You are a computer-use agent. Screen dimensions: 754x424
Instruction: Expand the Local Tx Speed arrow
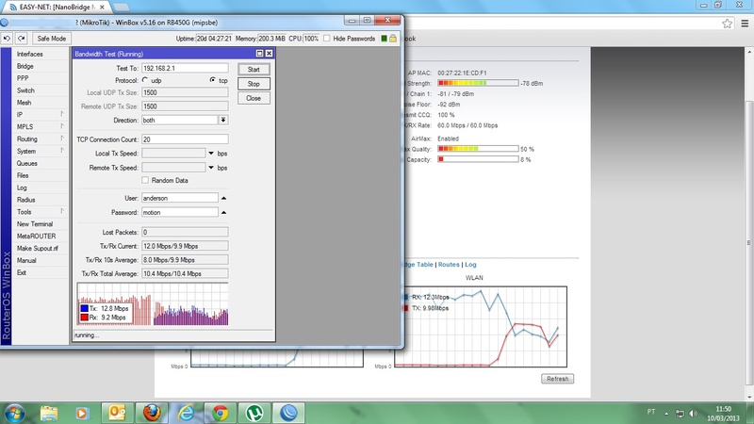click(x=211, y=153)
